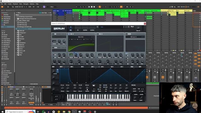Click the filter CUTOFF knob
201x113 pixels.
(133, 55)
